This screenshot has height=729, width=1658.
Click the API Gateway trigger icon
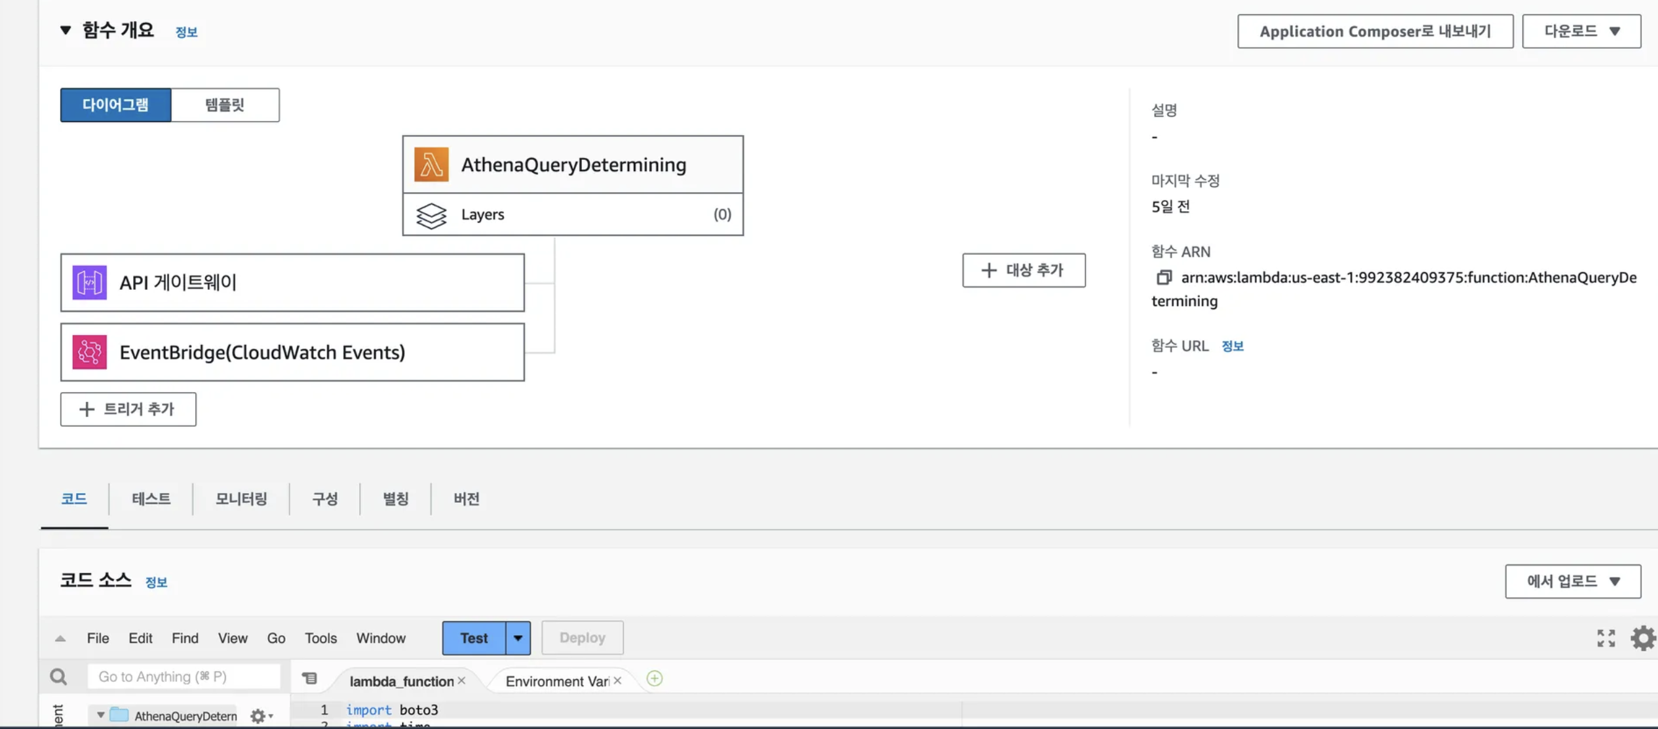[90, 283]
